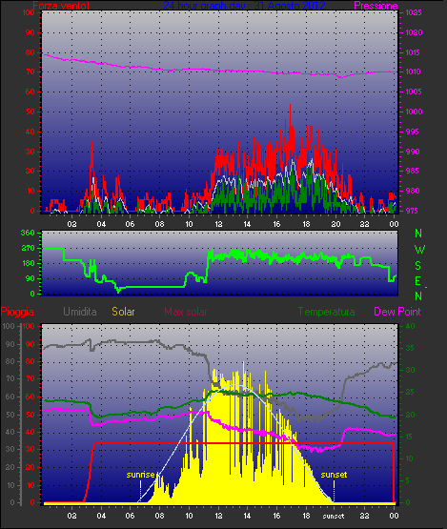Viewport: 447px width, 529px height.
Task: Click the 1025 pressure axis value
Action: coord(413,12)
